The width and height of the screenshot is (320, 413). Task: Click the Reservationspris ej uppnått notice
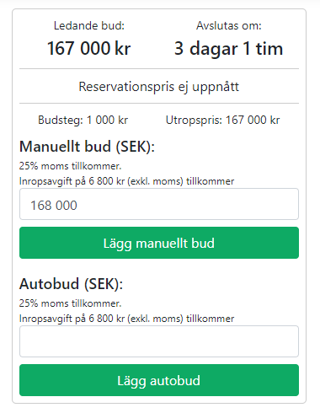159,87
